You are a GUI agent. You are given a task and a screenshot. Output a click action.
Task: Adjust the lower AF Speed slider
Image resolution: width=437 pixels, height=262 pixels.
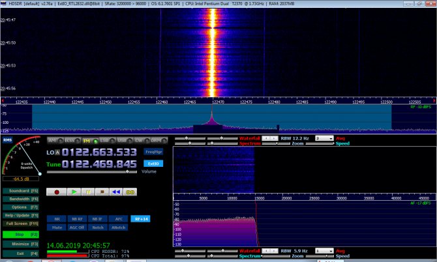pyautogui.click(x=320, y=256)
